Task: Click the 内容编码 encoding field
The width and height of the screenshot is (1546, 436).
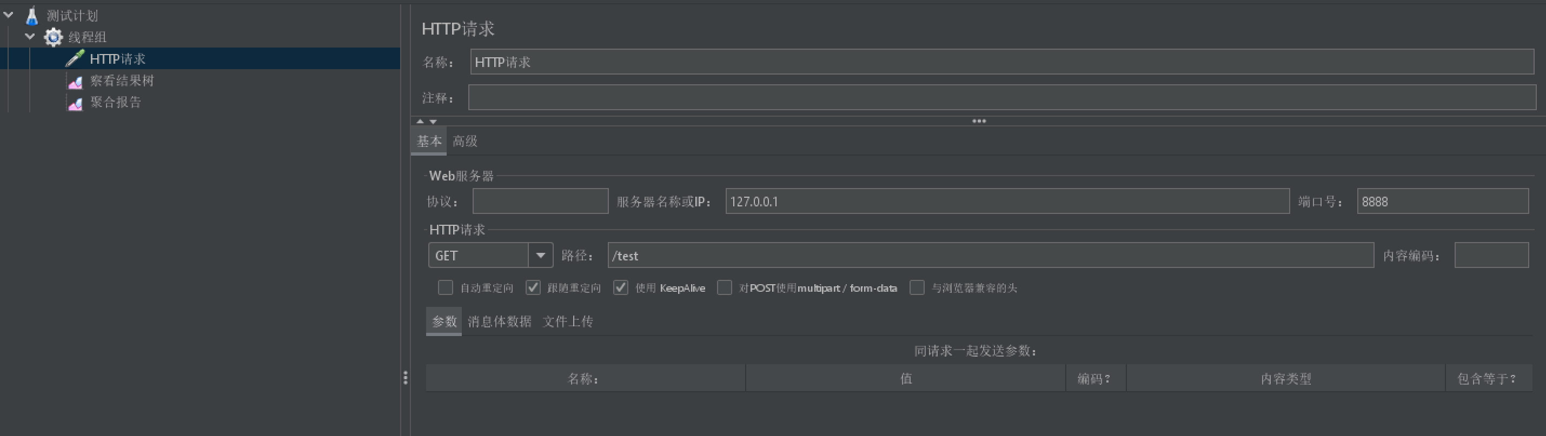Action: (1491, 255)
